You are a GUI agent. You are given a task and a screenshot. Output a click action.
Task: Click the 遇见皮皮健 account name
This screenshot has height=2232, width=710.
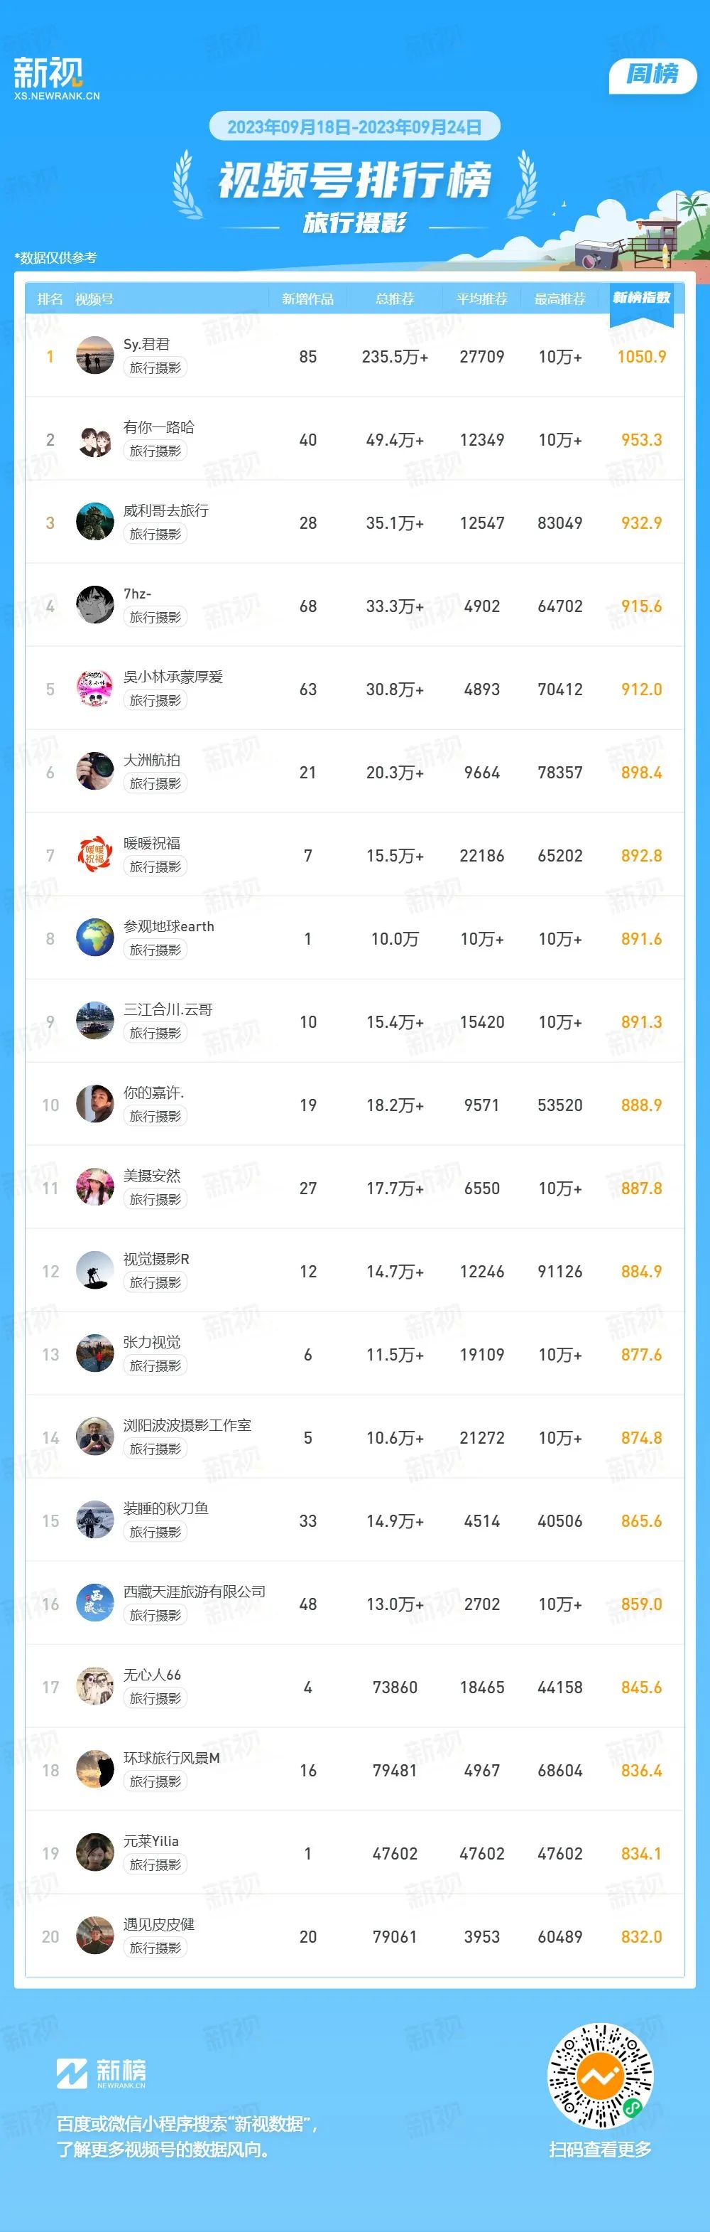tap(158, 1924)
